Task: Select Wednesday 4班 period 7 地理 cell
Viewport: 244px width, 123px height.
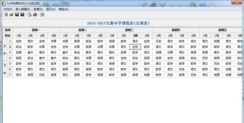Action: (x=147, y=75)
